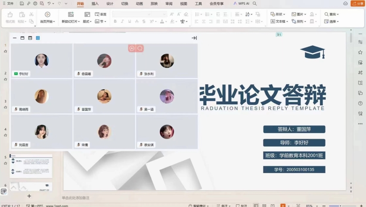Toggle bold formatting
366x207 pixels.
(x=115, y=21)
